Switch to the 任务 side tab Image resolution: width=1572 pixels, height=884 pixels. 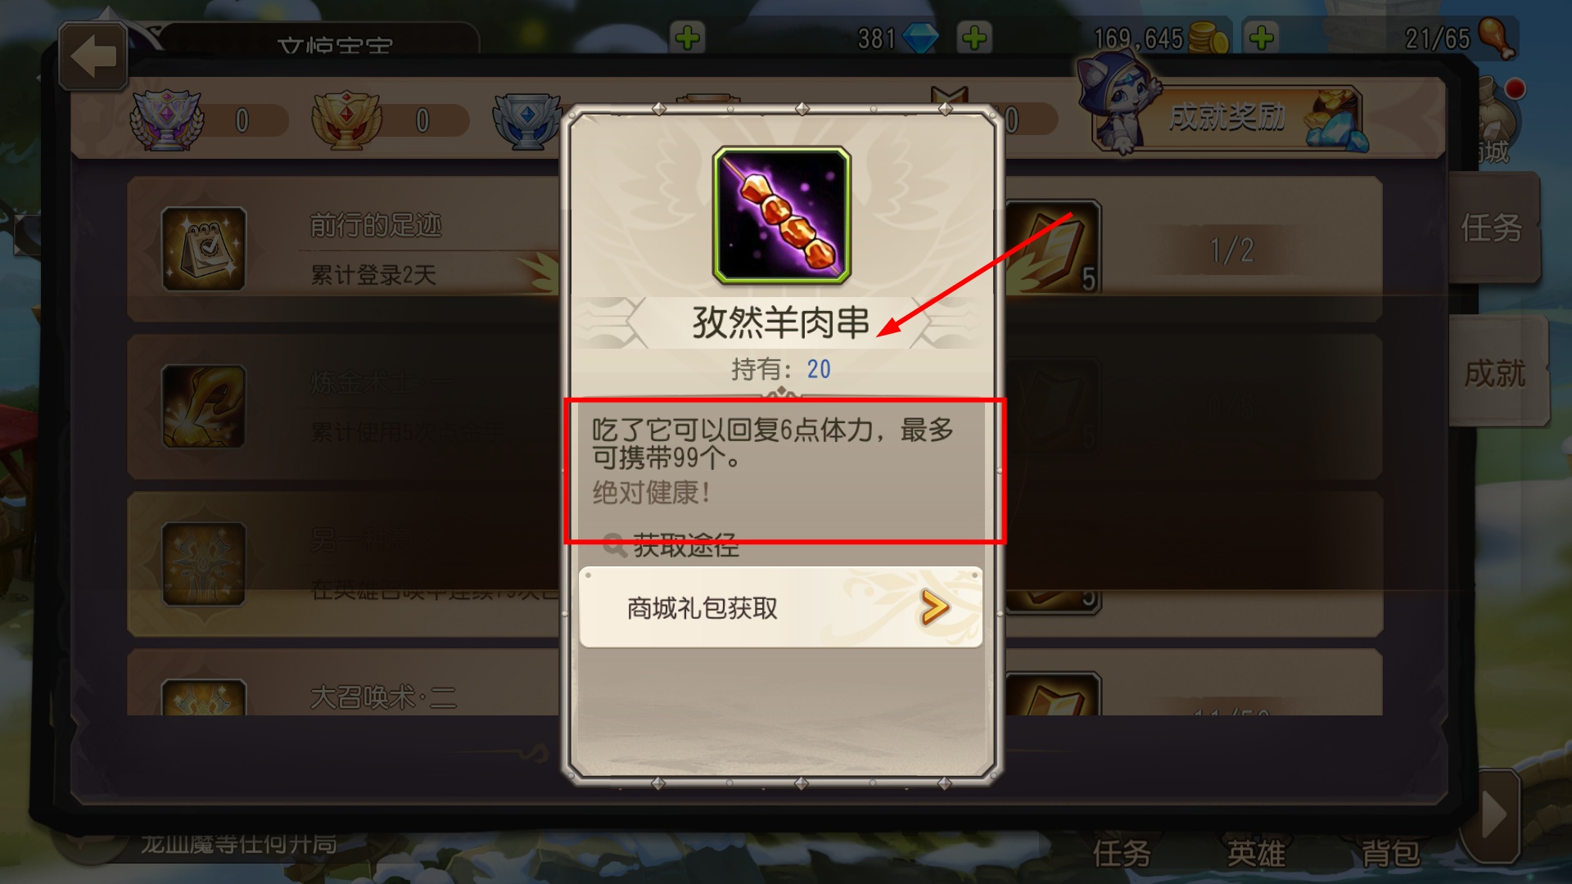coord(1493,228)
